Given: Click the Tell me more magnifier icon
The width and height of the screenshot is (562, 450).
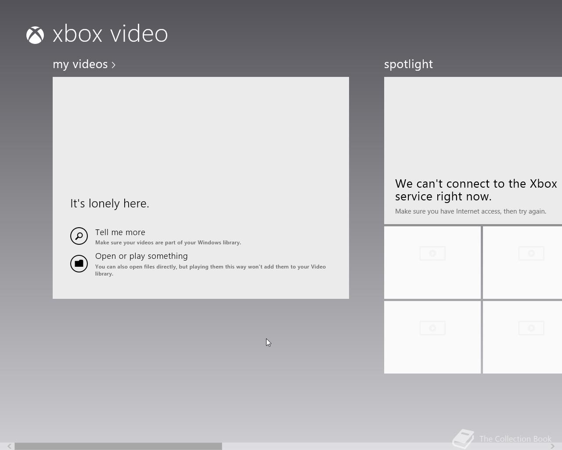Looking at the screenshot, I should 79,236.
